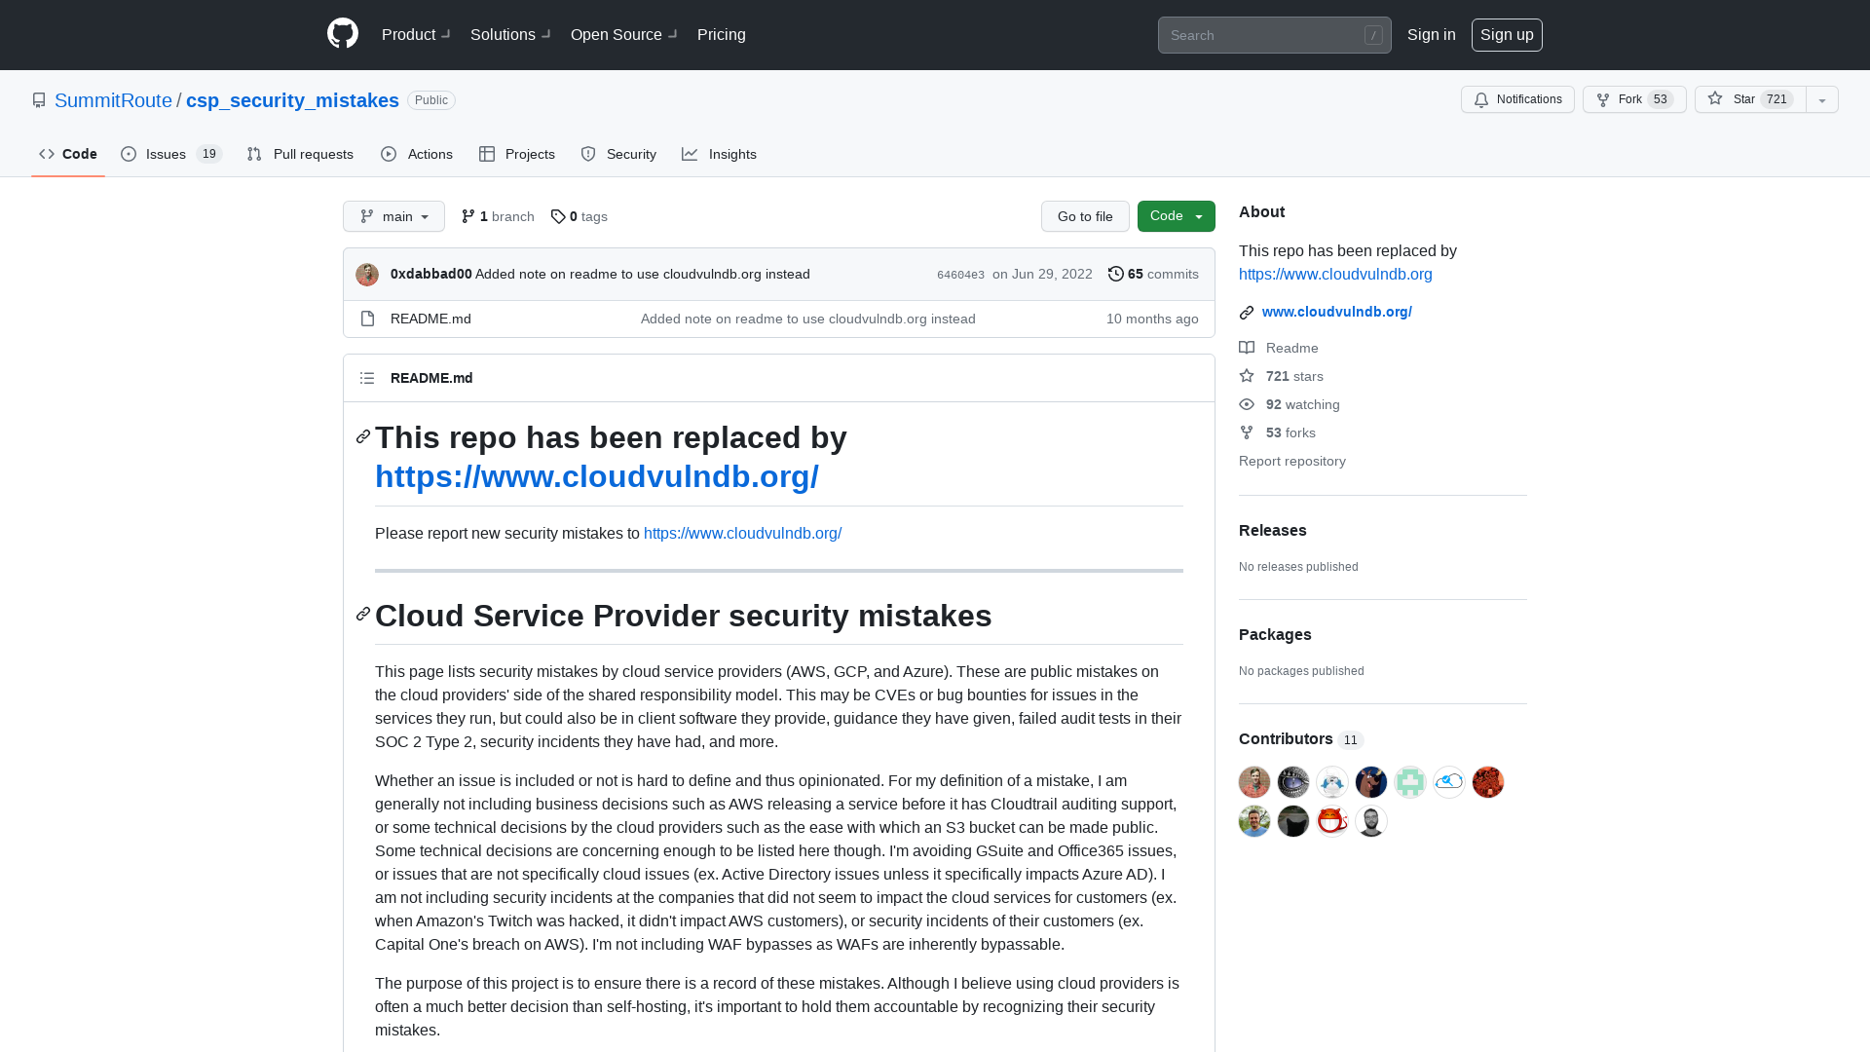View the 92 watching list
1870x1052 pixels.
click(1290, 404)
